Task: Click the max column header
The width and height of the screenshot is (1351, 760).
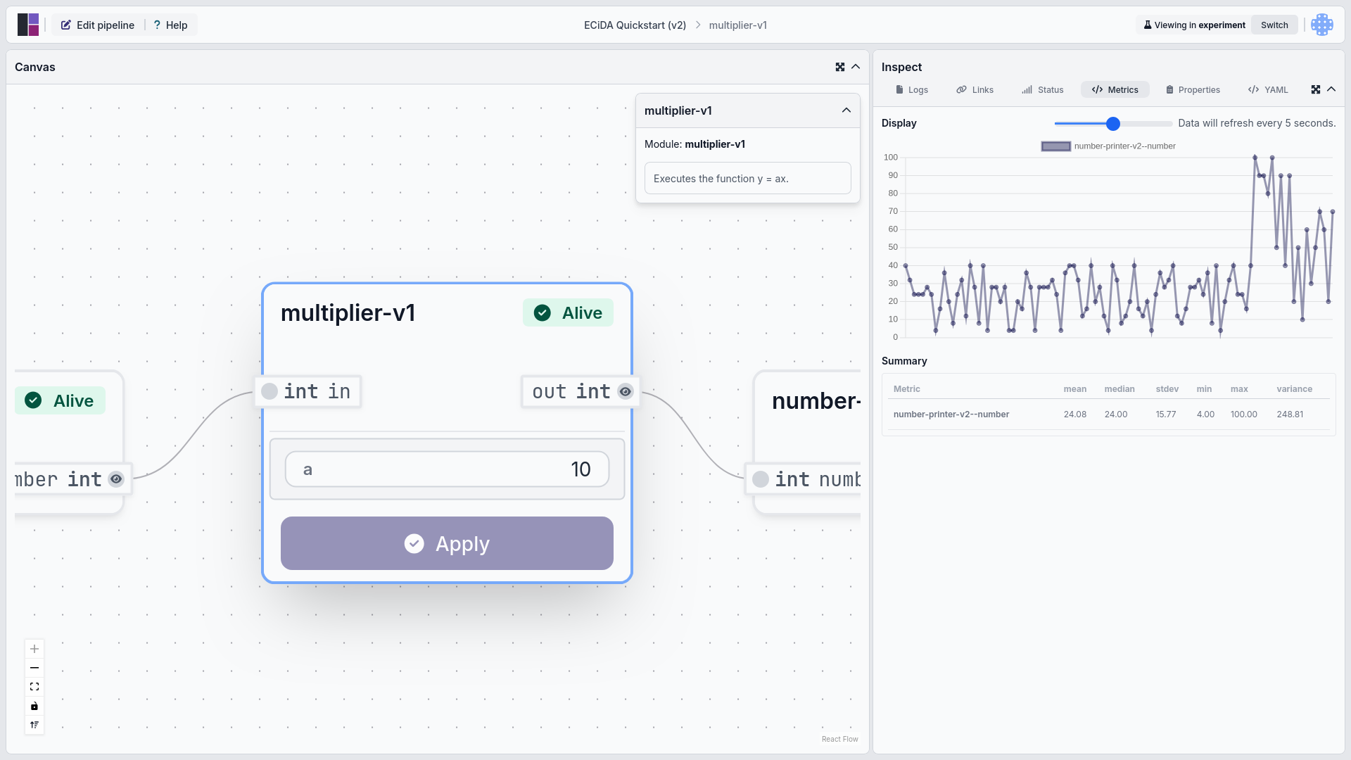Action: (1239, 389)
